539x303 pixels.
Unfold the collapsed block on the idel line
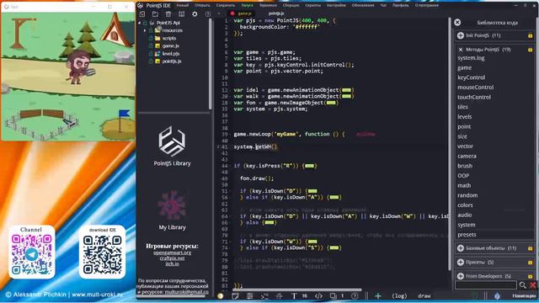pos(346,90)
